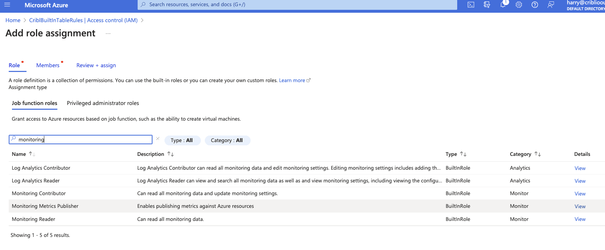Screen dimensions: 605x250
Task: Open the Azure portal hamburger menu
Action: pos(7,5)
